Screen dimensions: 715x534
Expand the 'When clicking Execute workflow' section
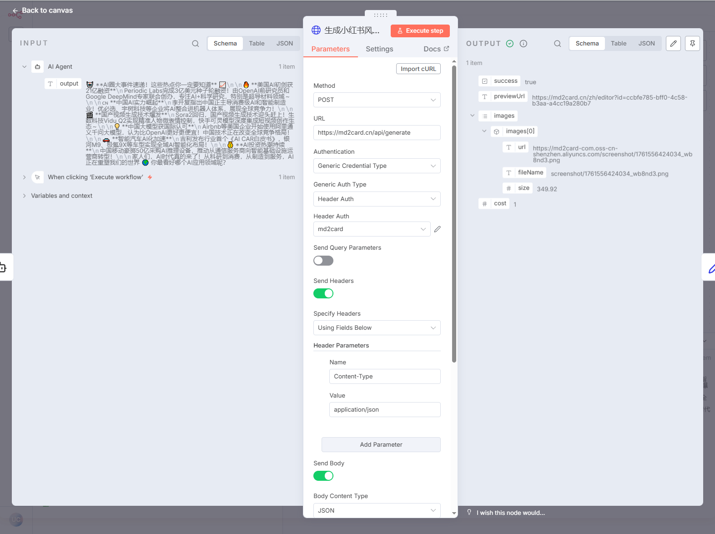pyautogui.click(x=25, y=177)
